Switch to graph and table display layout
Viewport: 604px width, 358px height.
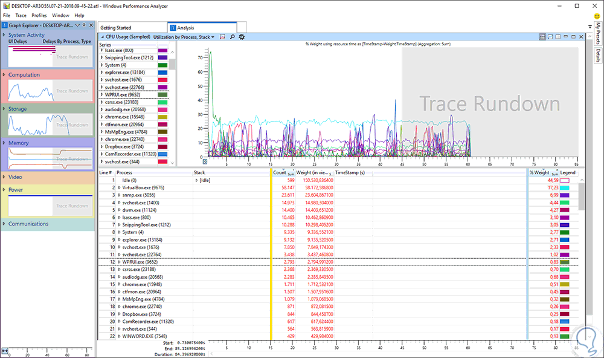[542, 37]
